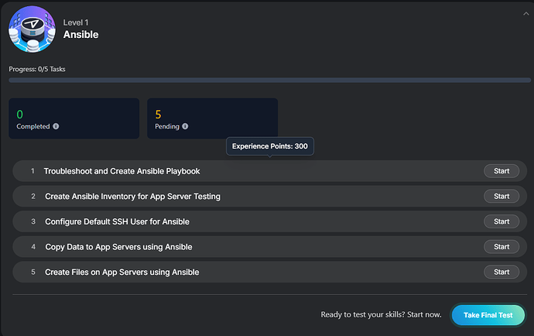Open the Troubleshoot and Create Ansible Playbook title
534x336 pixels.
pos(122,171)
